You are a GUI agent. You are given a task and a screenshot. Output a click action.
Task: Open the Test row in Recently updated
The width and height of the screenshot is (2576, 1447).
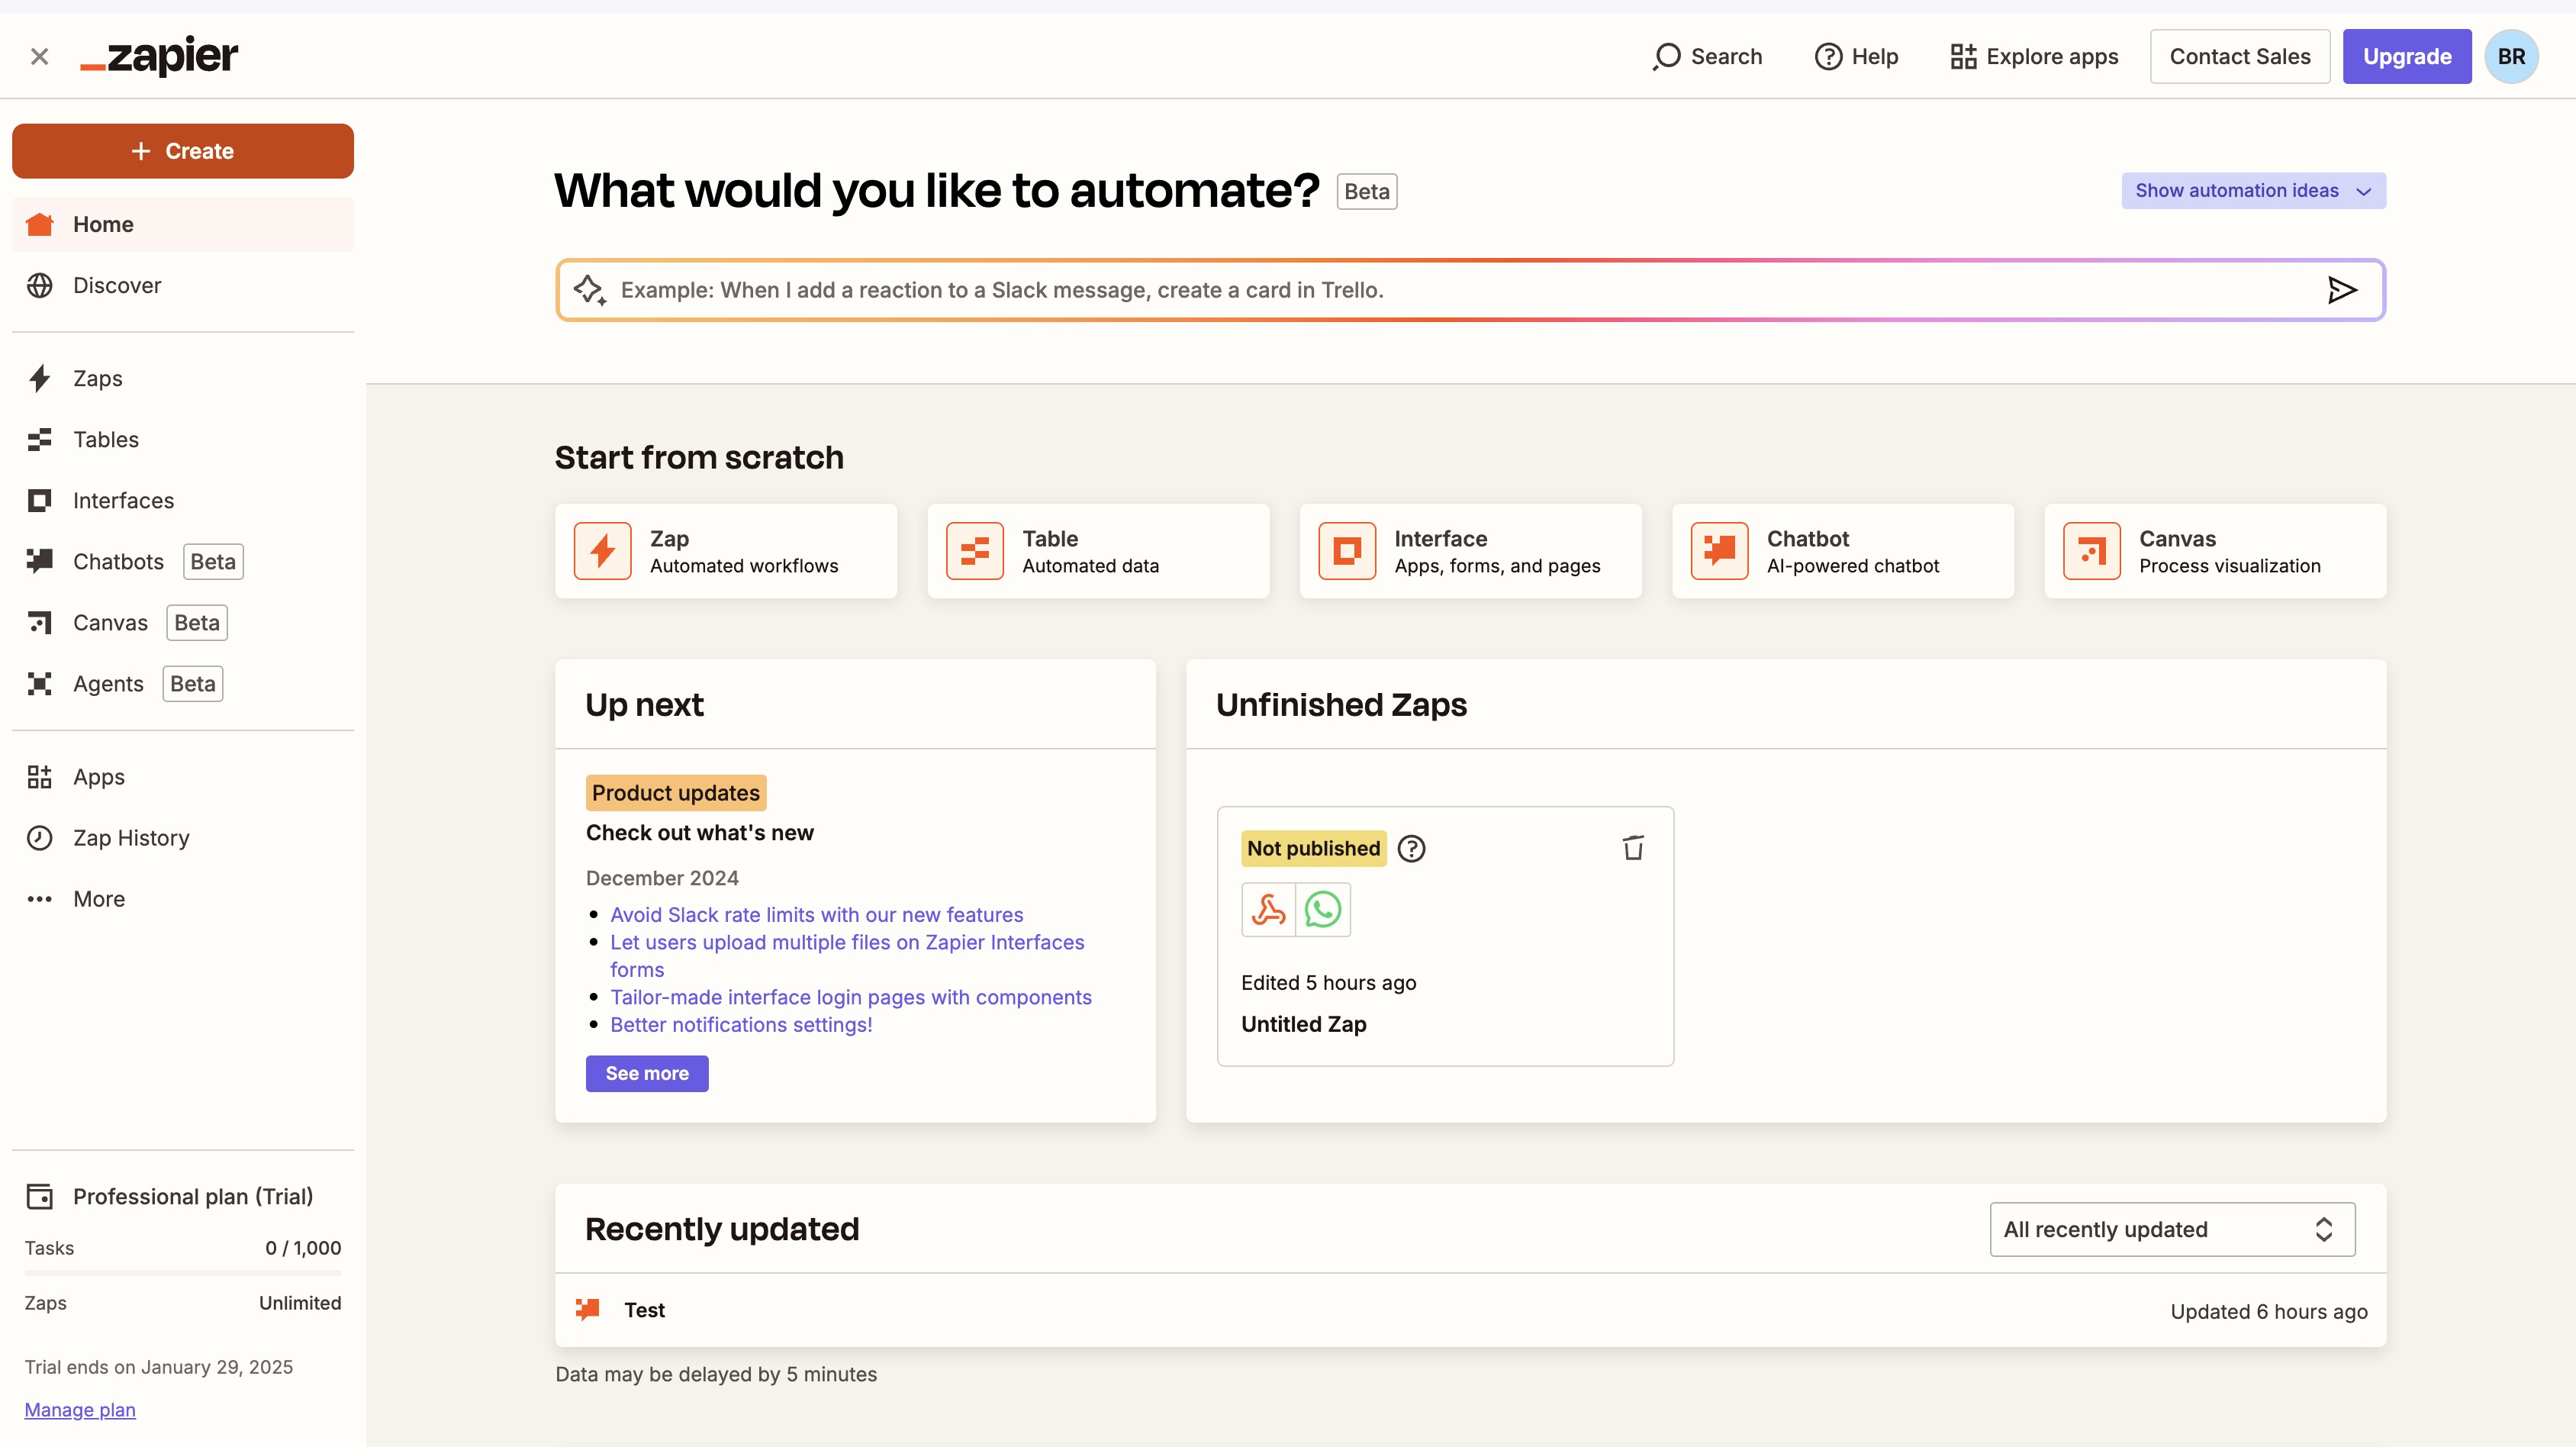click(x=1470, y=1310)
